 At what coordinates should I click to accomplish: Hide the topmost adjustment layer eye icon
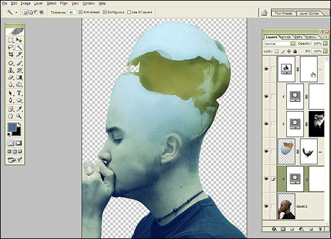266,69
